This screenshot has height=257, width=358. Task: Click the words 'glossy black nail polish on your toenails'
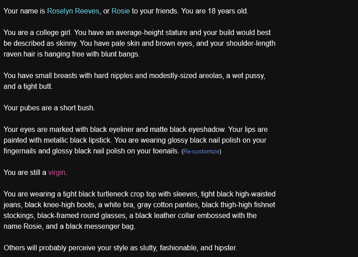115,151
